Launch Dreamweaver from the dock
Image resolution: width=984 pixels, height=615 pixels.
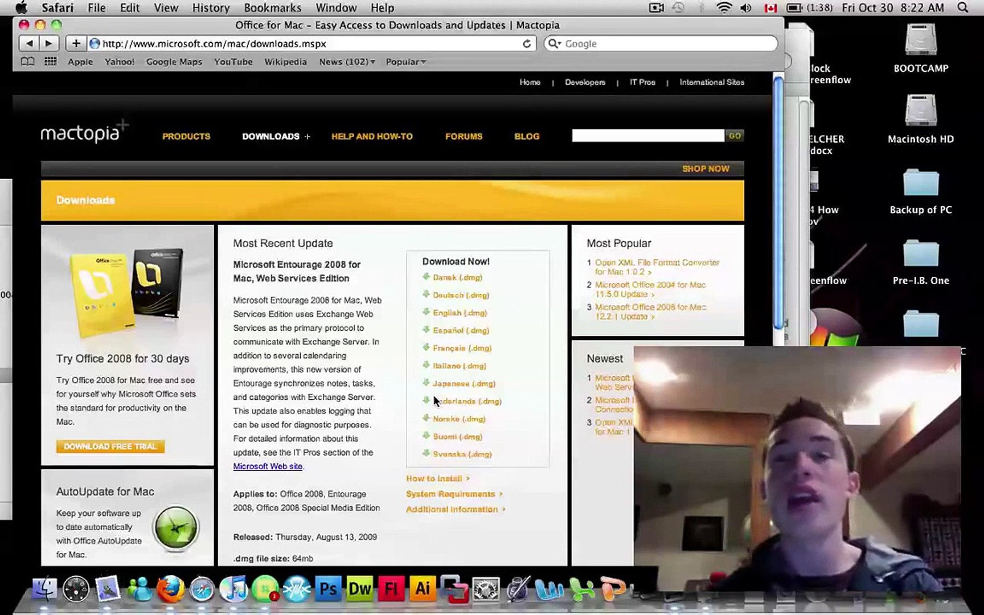click(x=360, y=589)
